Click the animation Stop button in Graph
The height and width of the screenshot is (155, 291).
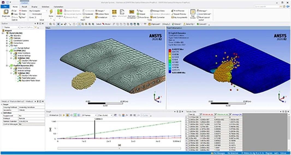pos(67,115)
